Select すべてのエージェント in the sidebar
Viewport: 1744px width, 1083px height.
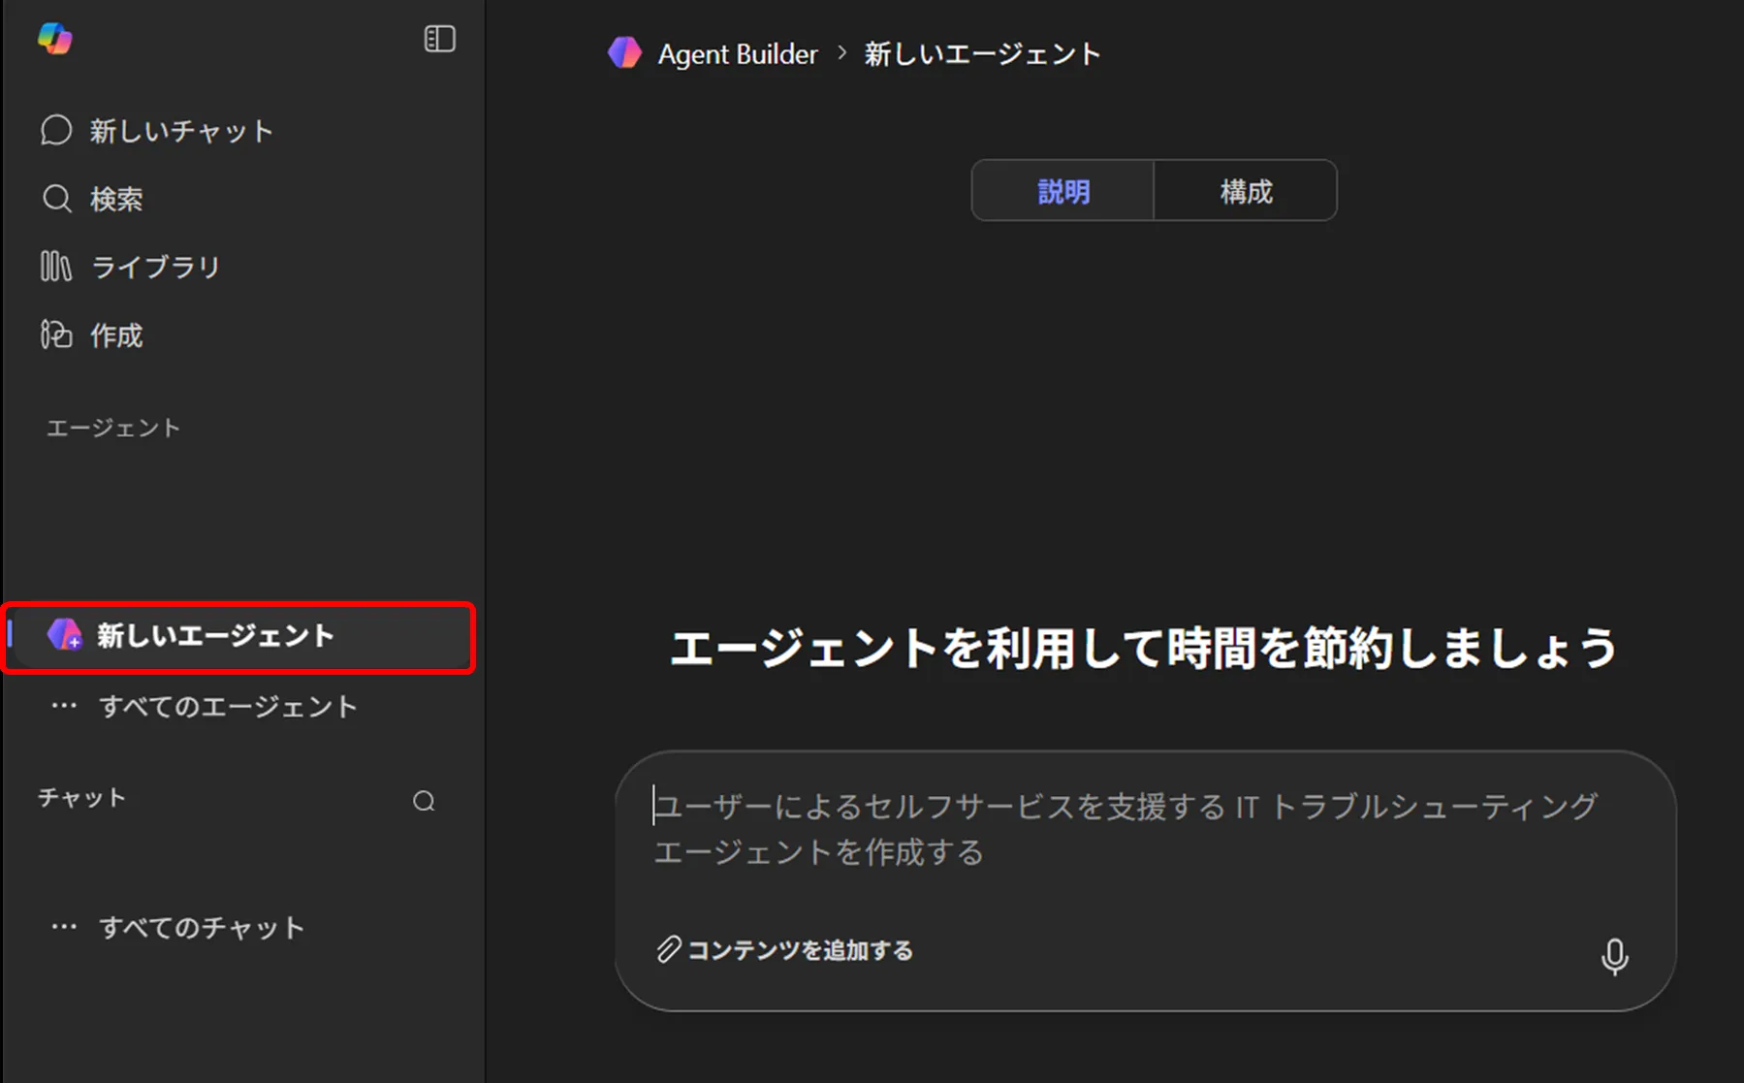(x=229, y=706)
